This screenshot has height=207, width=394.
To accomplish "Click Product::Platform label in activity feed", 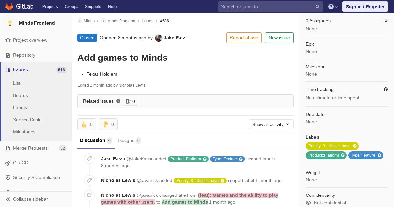I will [188, 159].
